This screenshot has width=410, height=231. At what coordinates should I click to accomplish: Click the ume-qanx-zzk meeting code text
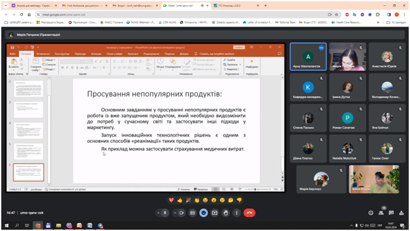point(32,213)
